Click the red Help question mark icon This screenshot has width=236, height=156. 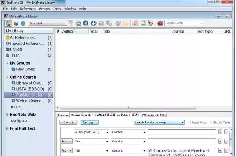coord(160,23)
